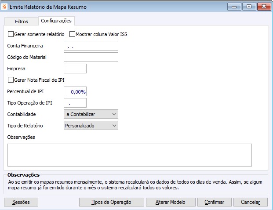Switch to the Filtros tab

(x=22, y=22)
